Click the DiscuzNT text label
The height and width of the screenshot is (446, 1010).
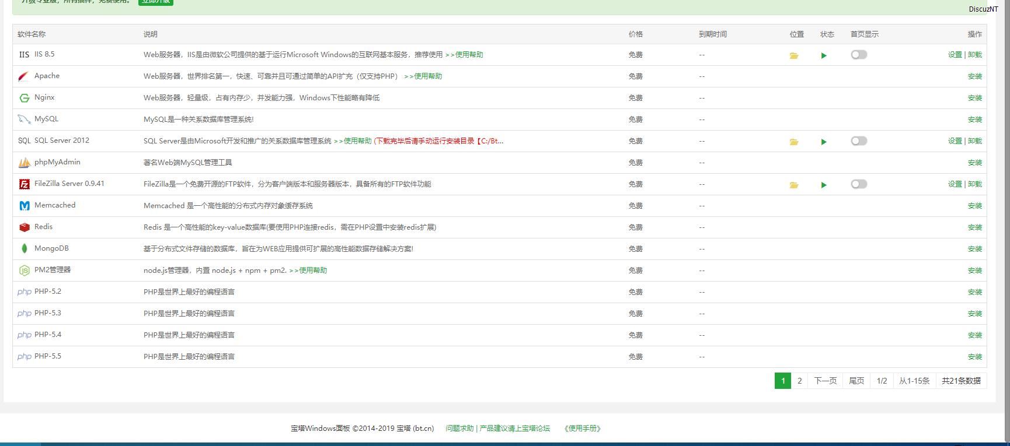click(984, 9)
